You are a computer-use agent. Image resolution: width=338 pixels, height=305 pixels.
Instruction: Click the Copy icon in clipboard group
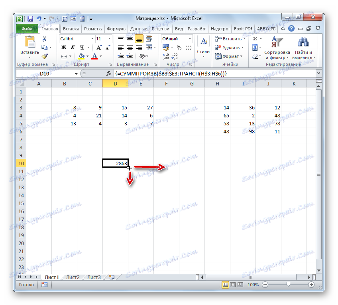(x=44, y=47)
